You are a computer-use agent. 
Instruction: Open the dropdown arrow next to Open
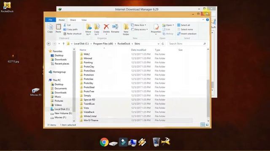tap(173, 25)
